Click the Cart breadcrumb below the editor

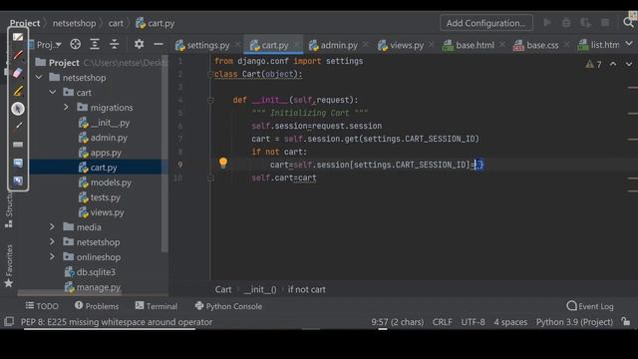tap(223, 289)
